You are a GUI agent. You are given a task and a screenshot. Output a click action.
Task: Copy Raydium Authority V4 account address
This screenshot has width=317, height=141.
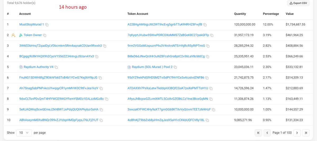tap(56, 67)
